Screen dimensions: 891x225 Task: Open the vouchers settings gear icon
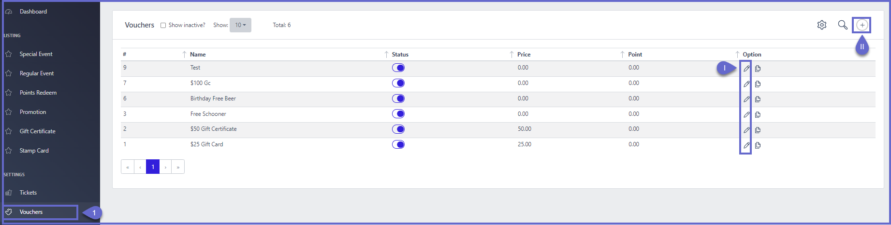821,25
